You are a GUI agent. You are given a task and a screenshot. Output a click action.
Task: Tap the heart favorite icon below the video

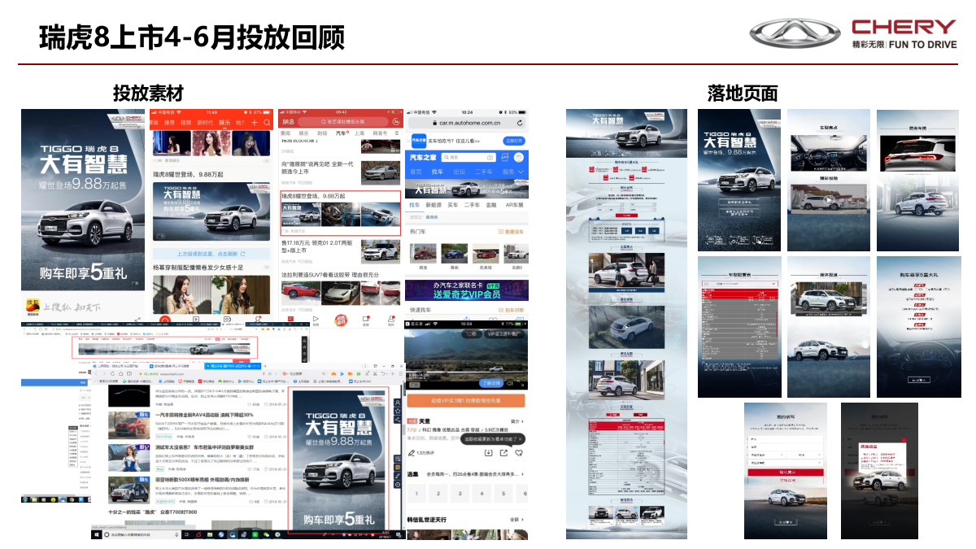click(x=517, y=452)
